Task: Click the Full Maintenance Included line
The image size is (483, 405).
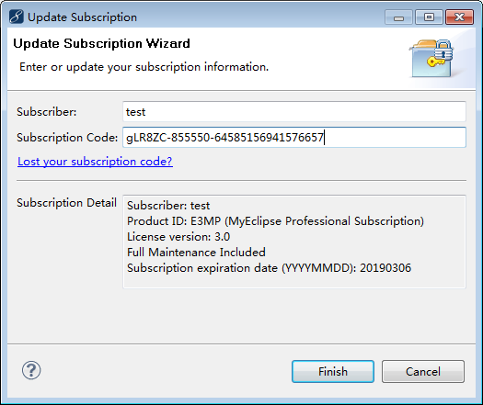Action: point(196,253)
